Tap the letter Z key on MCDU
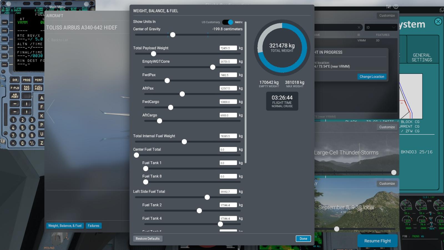444x250 pixels. point(41,143)
